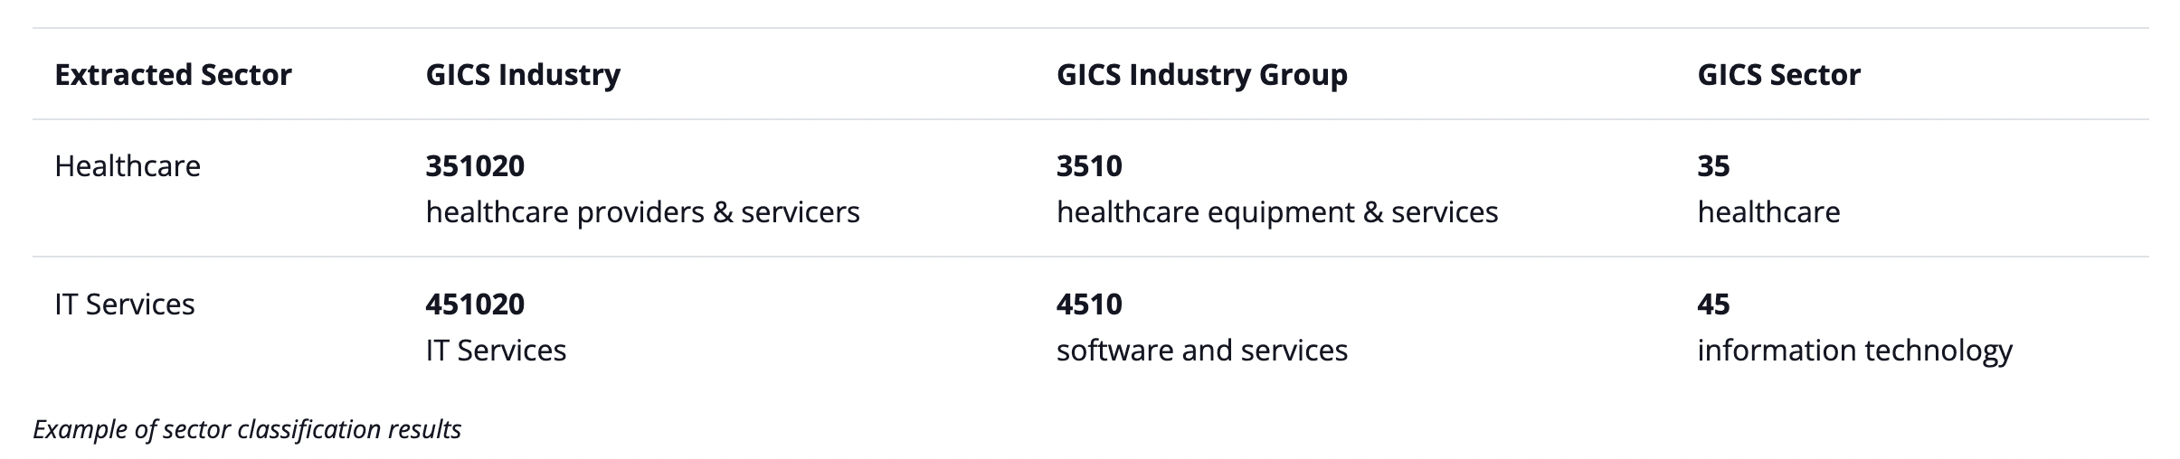Select sector code 45
2180x459 pixels.
[1713, 304]
